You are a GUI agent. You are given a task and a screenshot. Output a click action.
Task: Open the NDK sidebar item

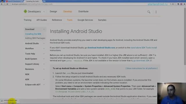27,74
